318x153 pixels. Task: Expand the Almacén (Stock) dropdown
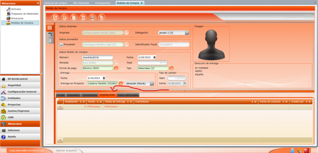(152, 83)
